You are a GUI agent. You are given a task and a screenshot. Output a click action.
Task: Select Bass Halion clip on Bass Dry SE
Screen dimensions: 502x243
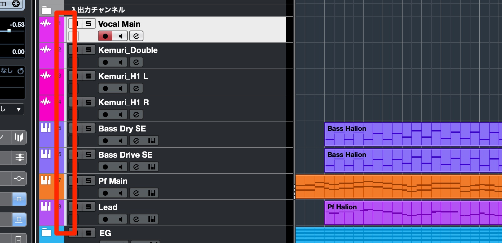pos(413,134)
